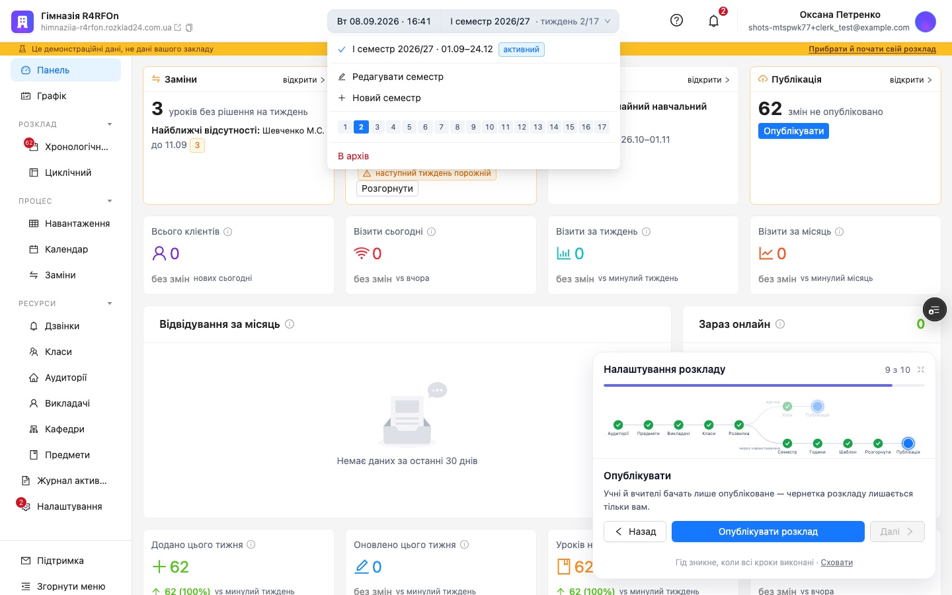Open info icon next to Всього клієнтів

coord(228,231)
